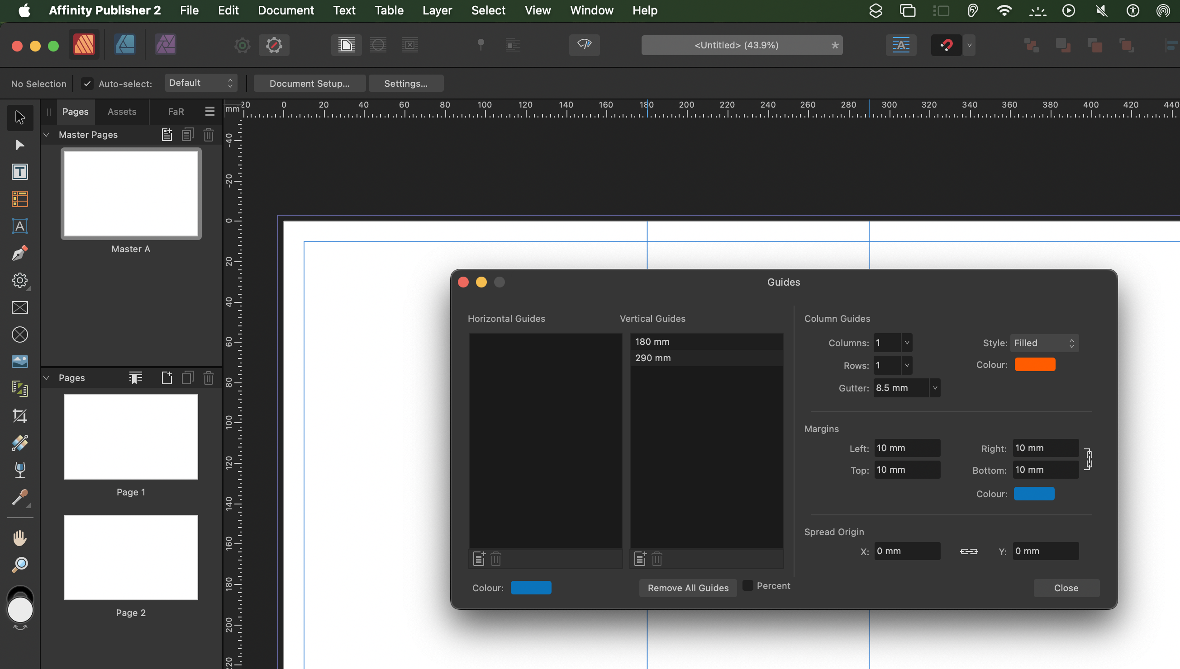Change the Column Guides colour swatch
The width and height of the screenshot is (1180, 669).
coord(1035,364)
